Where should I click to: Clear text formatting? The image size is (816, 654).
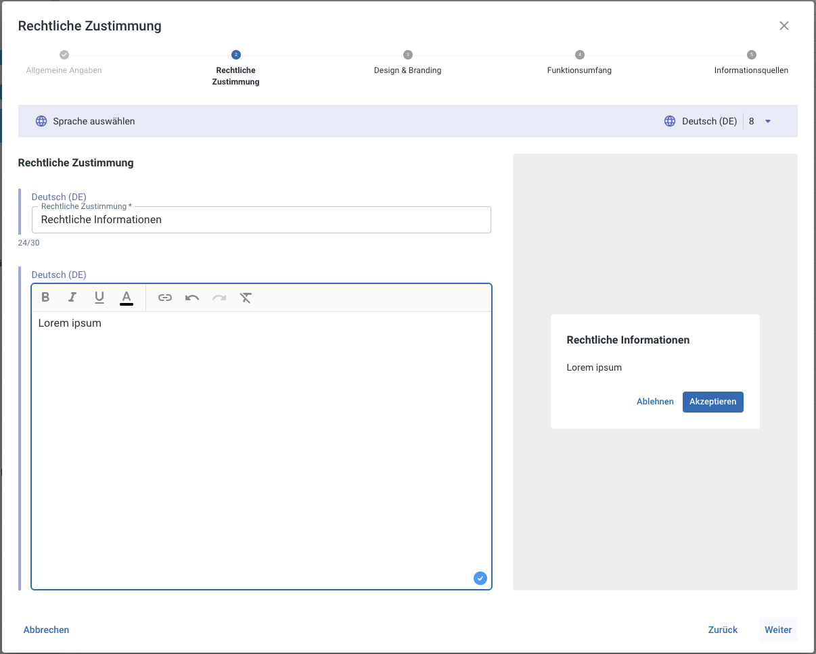246,297
